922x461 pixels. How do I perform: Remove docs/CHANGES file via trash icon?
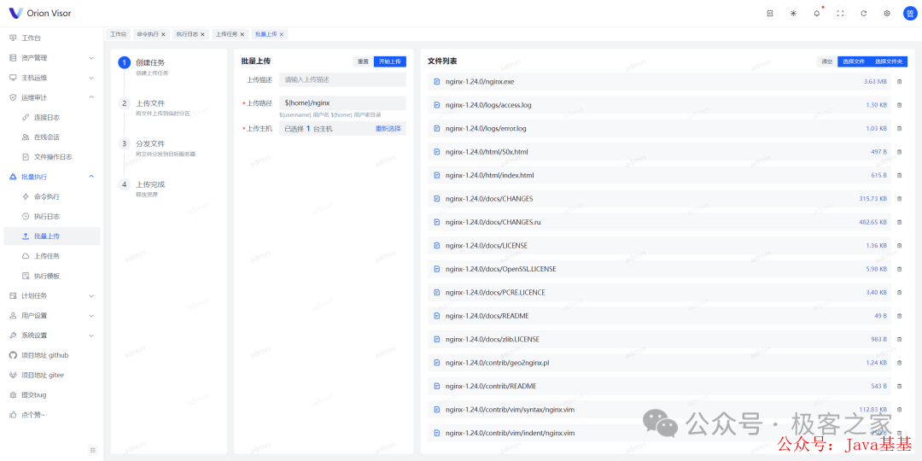(x=899, y=199)
